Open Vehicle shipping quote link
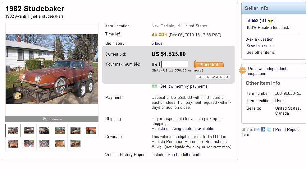Image resolution: width=306 pixels, height=170 pixels. tap(183, 128)
